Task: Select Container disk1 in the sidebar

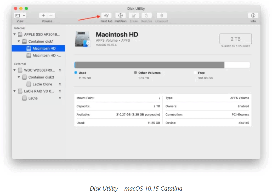Action: [38, 41]
